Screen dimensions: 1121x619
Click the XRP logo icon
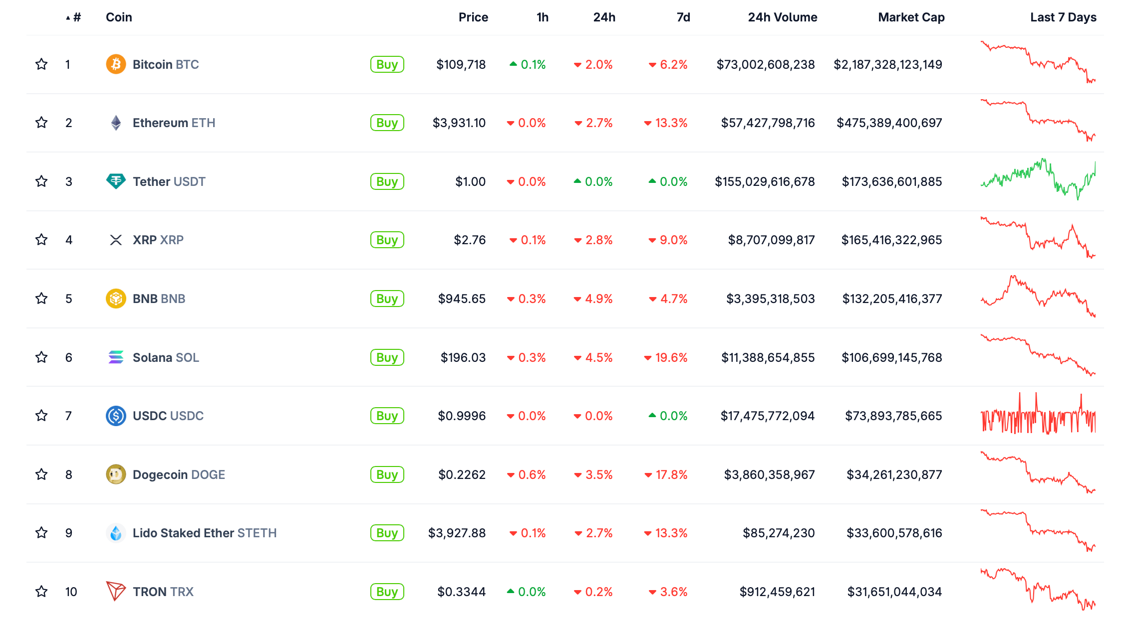pos(116,240)
